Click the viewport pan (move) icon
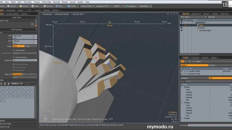This screenshot has width=232, height=130. click(x=168, y=14)
